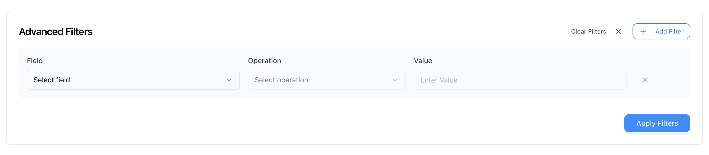709x155 pixels.
Task: Click the Add Filter button
Action: [x=661, y=32]
